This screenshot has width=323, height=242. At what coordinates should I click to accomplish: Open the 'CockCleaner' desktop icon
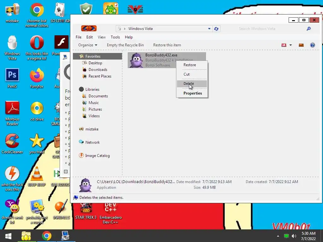12,144
